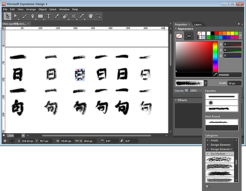Select the Pen tool
This screenshot has width=246, height=191.
point(32,16)
